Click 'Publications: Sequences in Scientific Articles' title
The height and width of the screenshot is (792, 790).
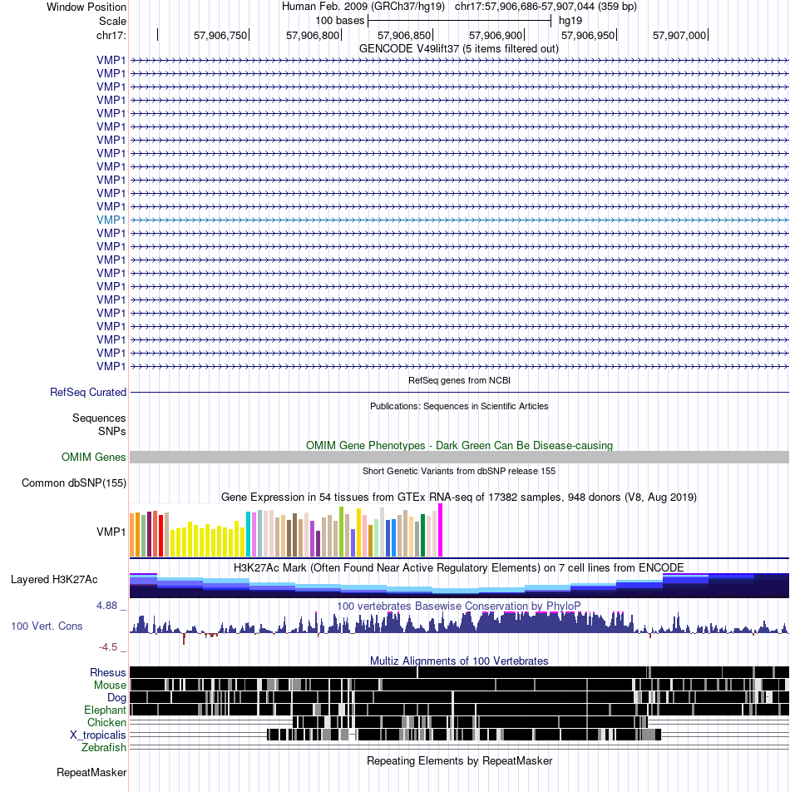click(459, 406)
